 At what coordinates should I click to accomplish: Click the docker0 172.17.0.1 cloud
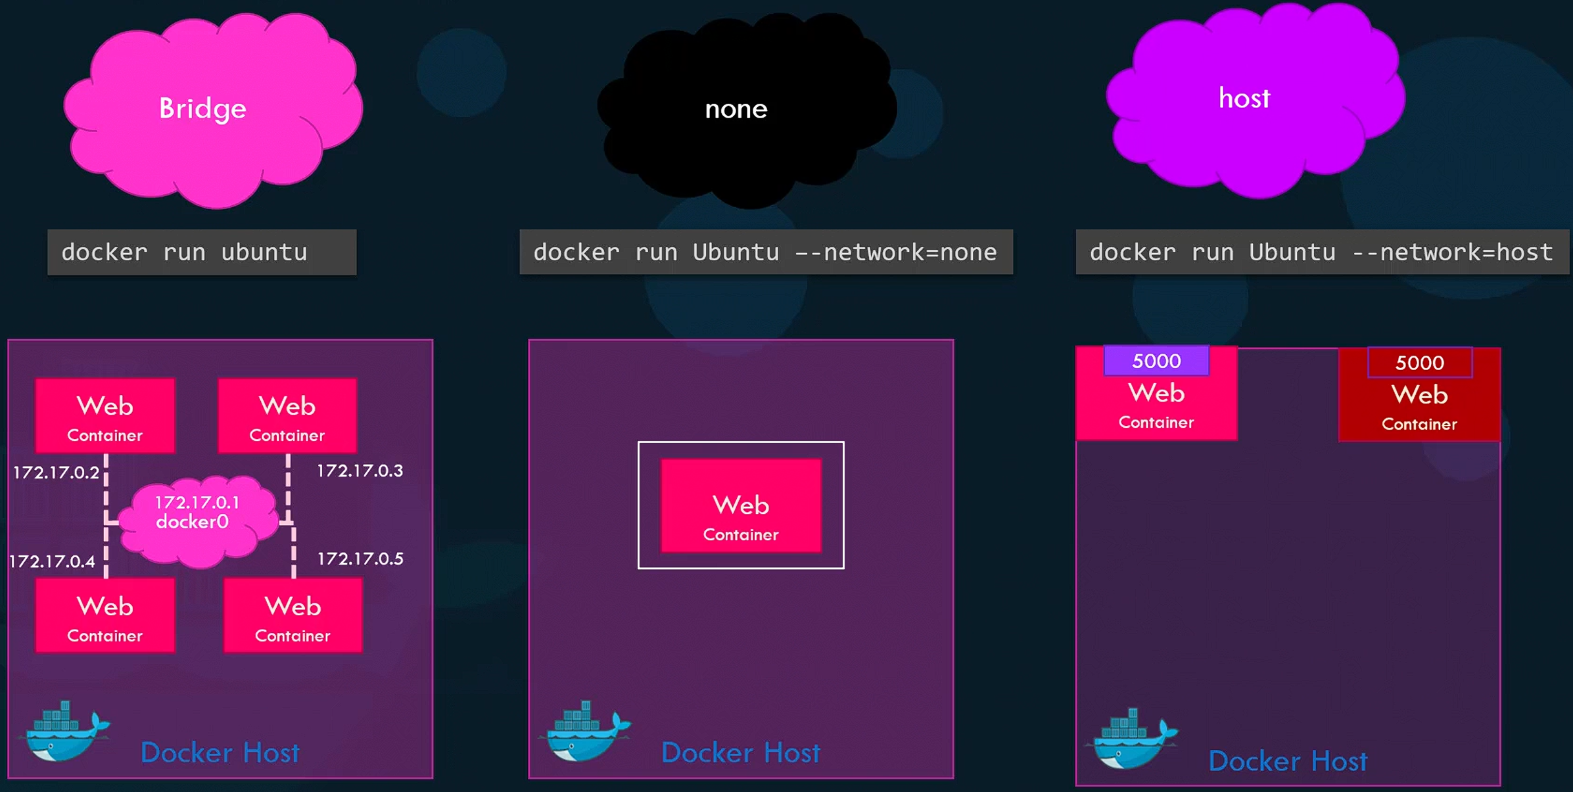pos(199,519)
